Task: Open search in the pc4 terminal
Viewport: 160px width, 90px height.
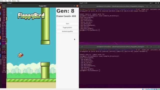Action: coord(147,47)
